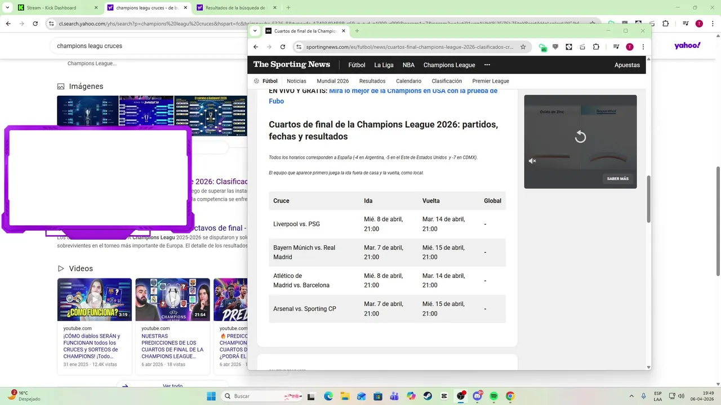
Task: Switch to Resultados de la búsqueda tab
Action: coord(236,8)
